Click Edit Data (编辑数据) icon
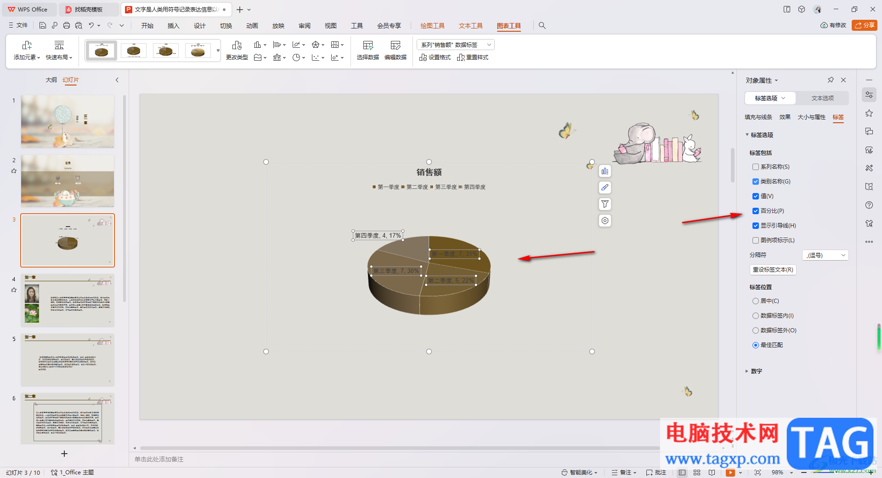The image size is (882, 478). pos(395,51)
